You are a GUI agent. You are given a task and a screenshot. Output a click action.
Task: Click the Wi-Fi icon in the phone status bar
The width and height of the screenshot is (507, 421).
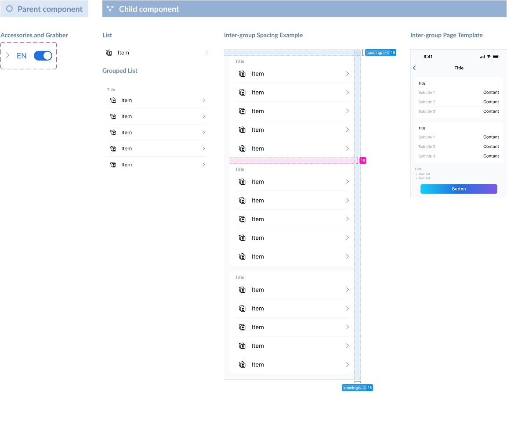click(x=489, y=57)
